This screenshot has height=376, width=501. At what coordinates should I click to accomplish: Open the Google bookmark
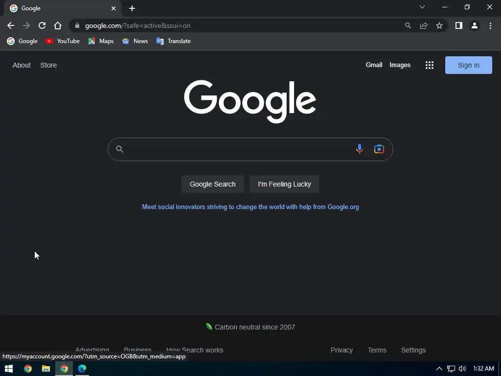23,41
